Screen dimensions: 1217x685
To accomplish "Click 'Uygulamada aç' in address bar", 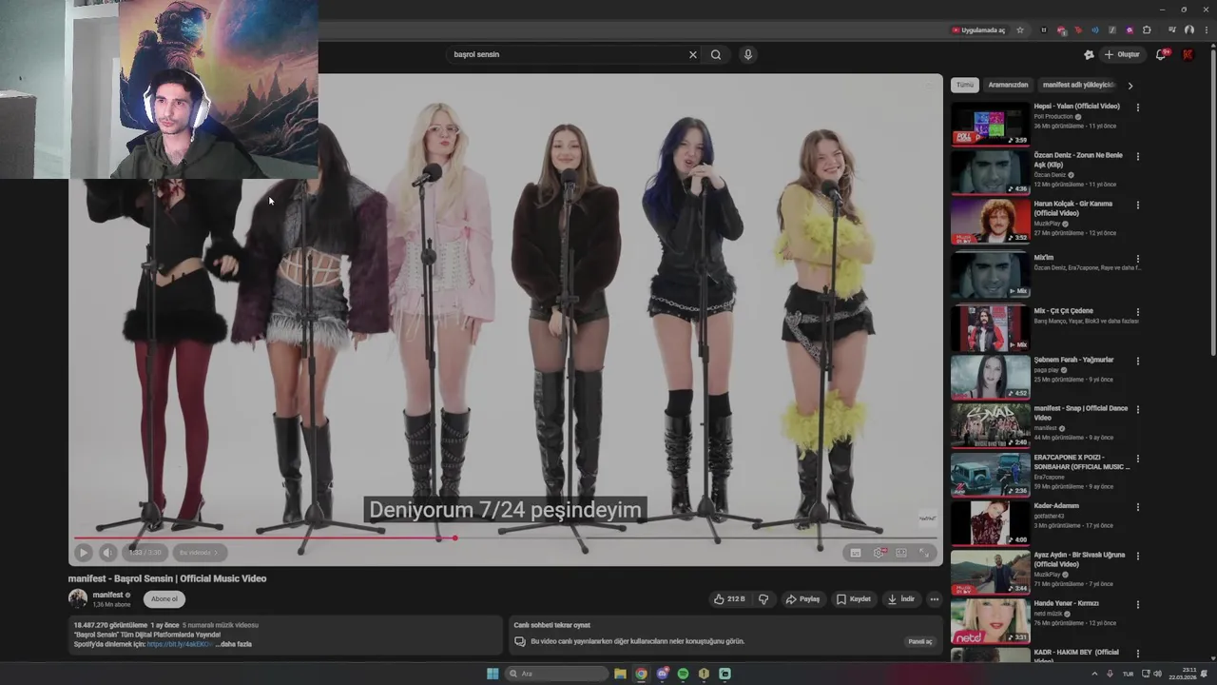I will click(978, 29).
